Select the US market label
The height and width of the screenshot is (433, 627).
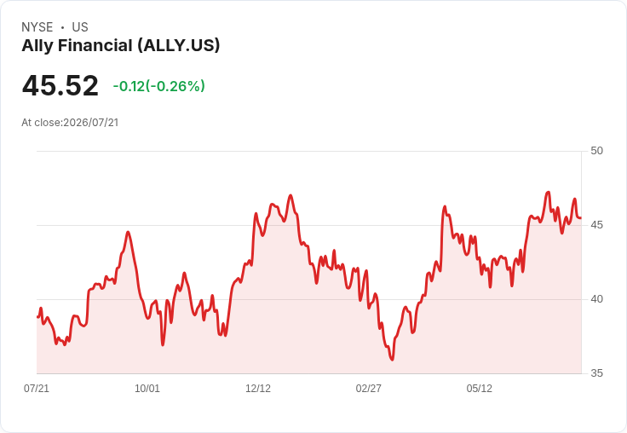80,27
